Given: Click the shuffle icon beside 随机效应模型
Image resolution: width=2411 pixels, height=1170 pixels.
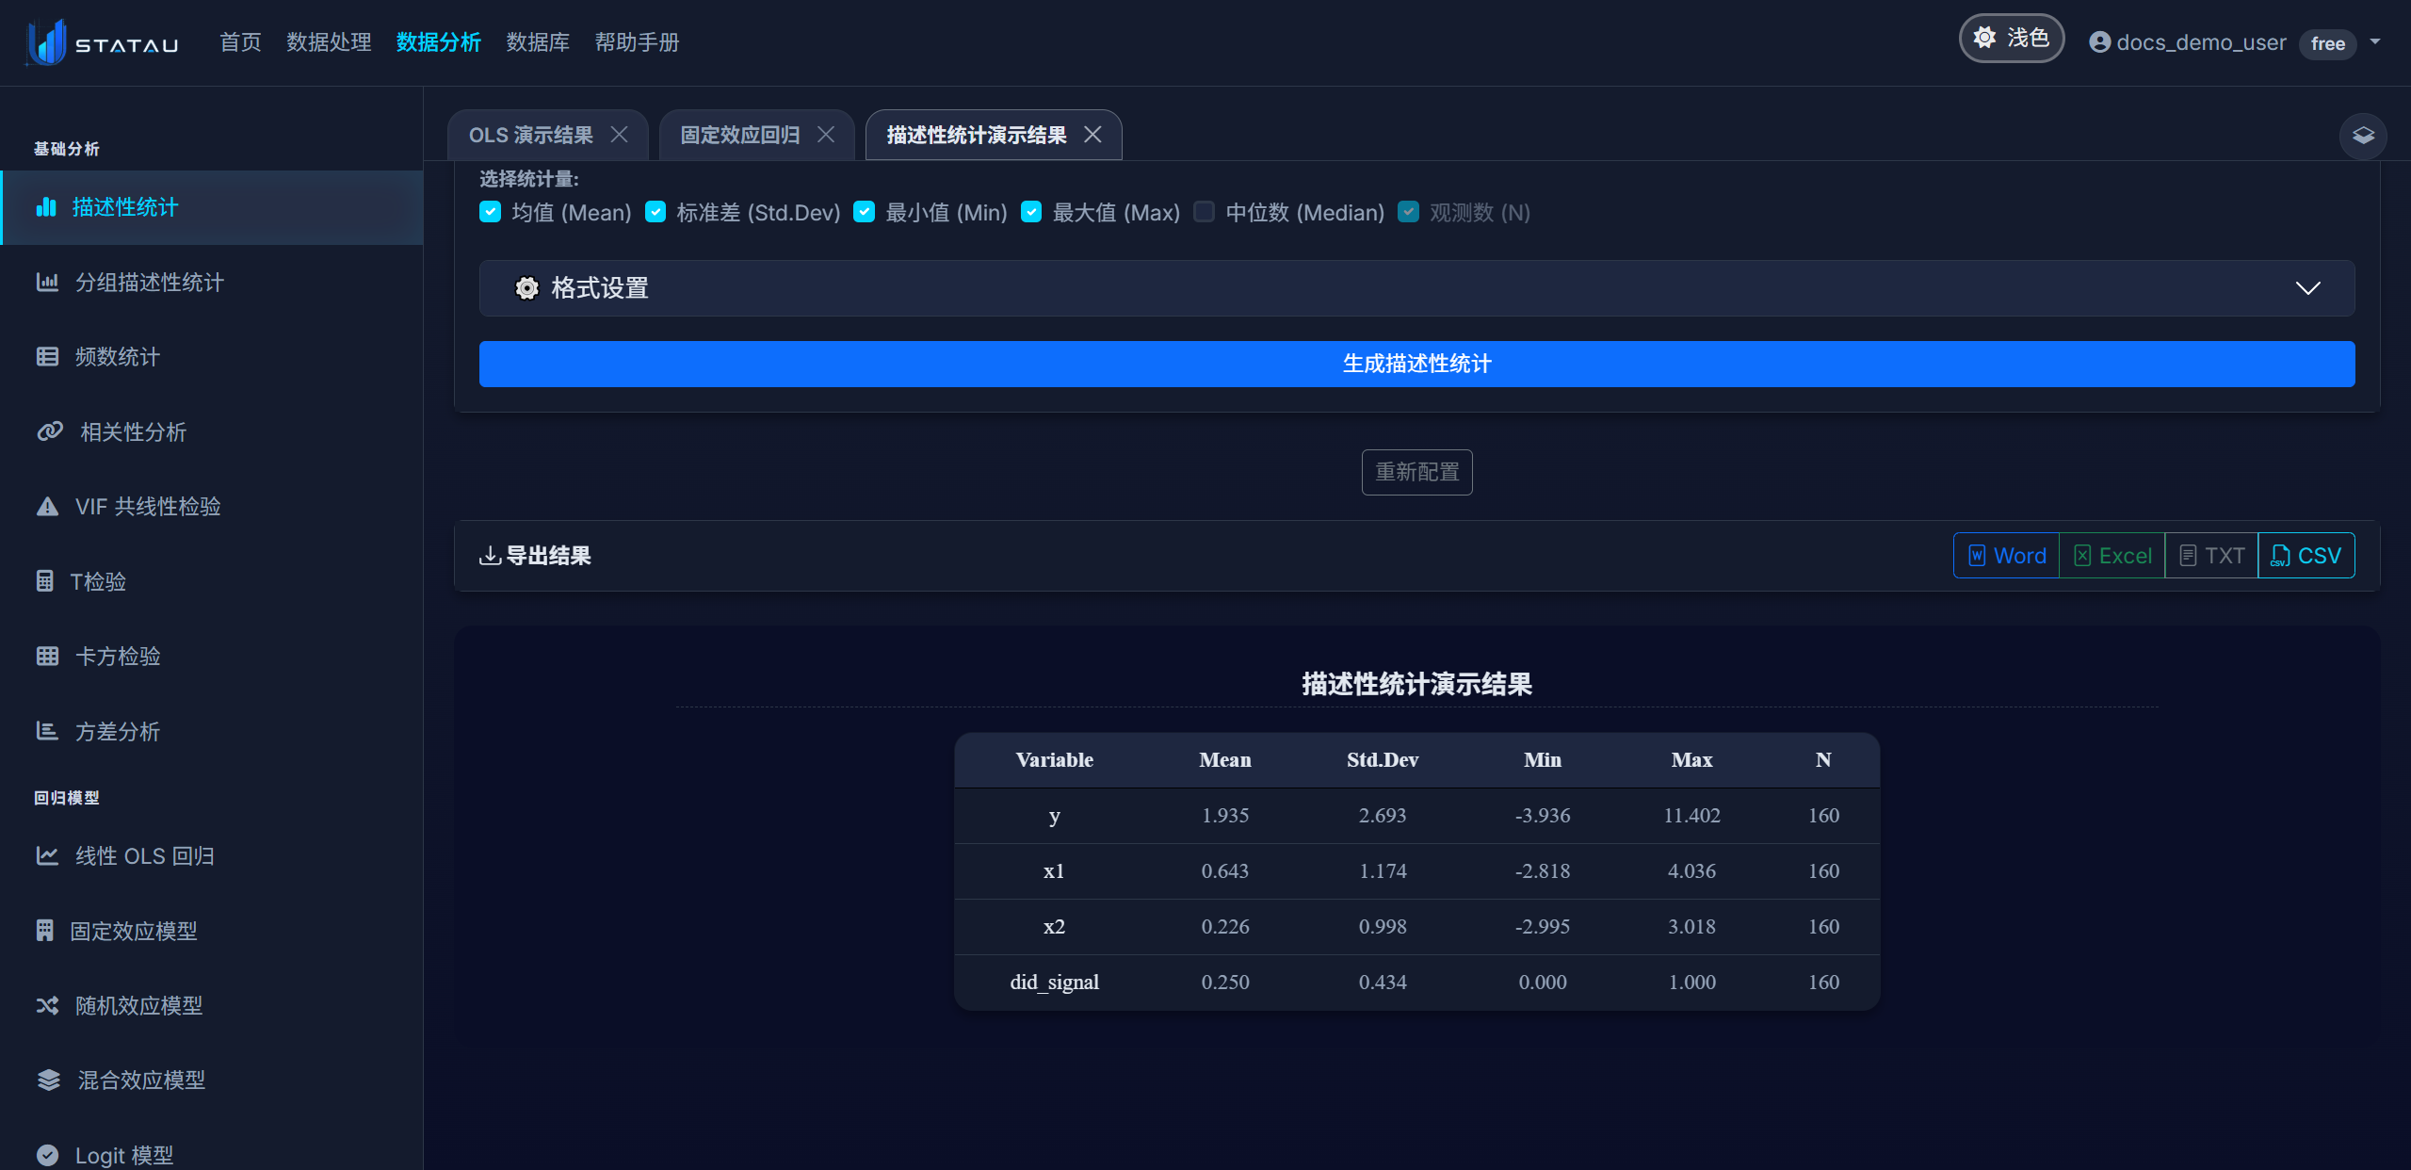Looking at the screenshot, I should click(x=47, y=1005).
